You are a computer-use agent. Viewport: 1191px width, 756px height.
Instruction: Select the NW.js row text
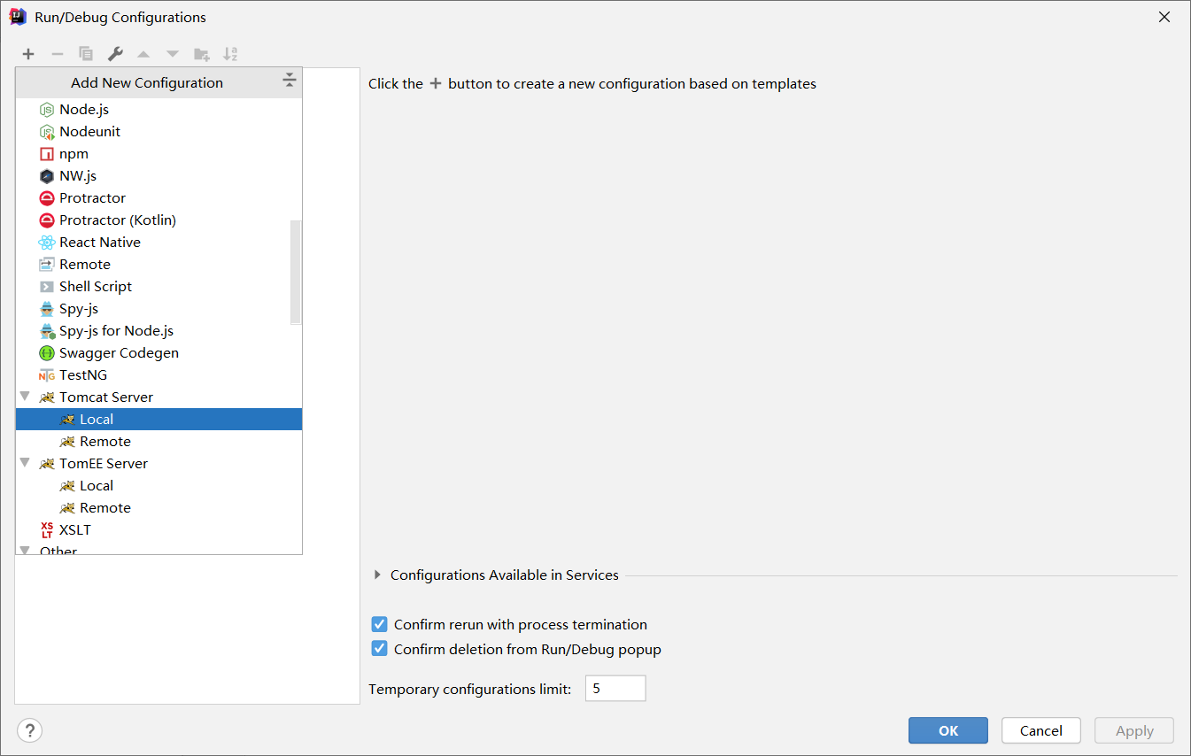[78, 175]
